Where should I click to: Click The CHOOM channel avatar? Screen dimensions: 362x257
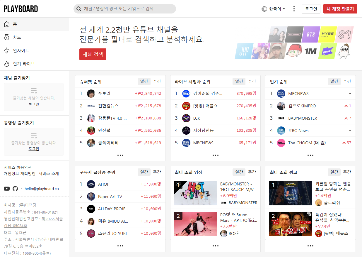pyautogui.click(x=281, y=143)
